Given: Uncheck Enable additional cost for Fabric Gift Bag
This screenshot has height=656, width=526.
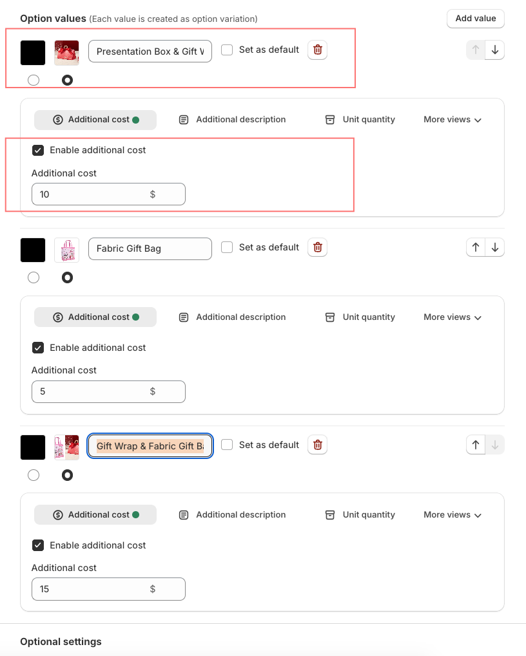Looking at the screenshot, I should 38,348.
